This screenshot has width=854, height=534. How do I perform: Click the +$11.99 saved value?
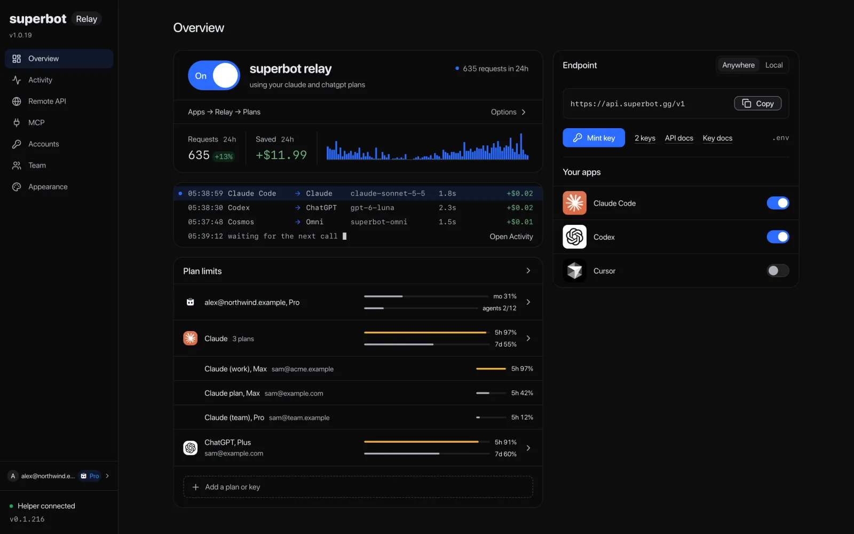281,155
